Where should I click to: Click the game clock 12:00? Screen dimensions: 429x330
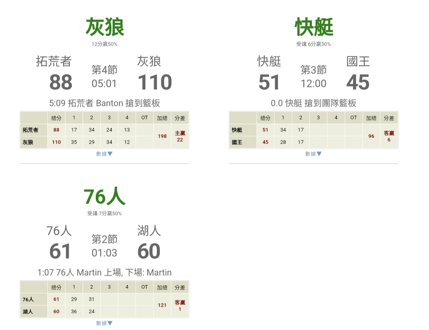(313, 84)
